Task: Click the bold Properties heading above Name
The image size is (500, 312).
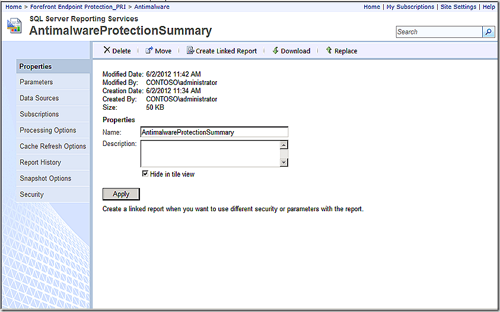Action: point(119,120)
